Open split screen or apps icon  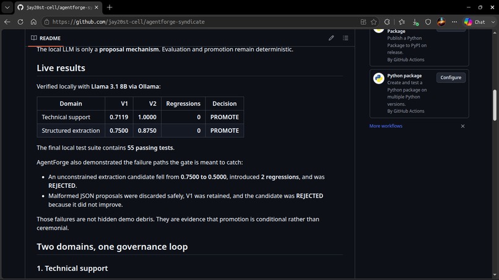point(363,22)
